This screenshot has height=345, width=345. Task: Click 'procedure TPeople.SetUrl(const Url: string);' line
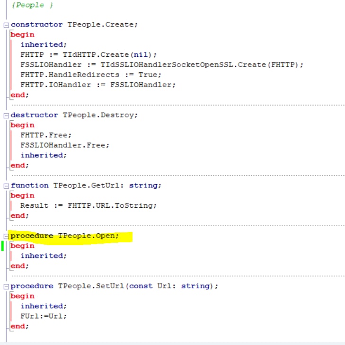point(114,286)
